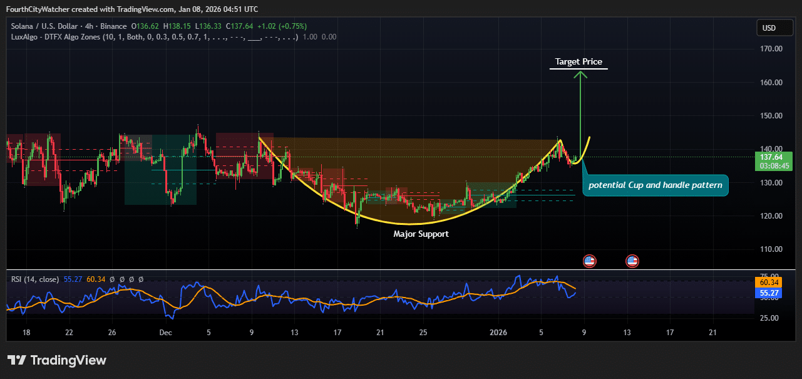Select the LuxAlgo DTFX Algo Zones indicator legend

click(x=154, y=37)
